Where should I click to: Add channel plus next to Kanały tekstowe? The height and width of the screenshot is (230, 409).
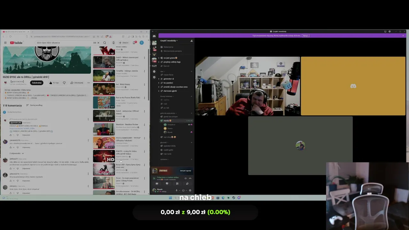[191, 96]
